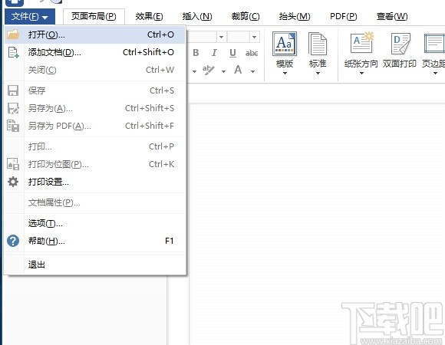The width and height of the screenshot is (445, 345).
Task: Click the Print as Bitmap icon
Action: 13,164
